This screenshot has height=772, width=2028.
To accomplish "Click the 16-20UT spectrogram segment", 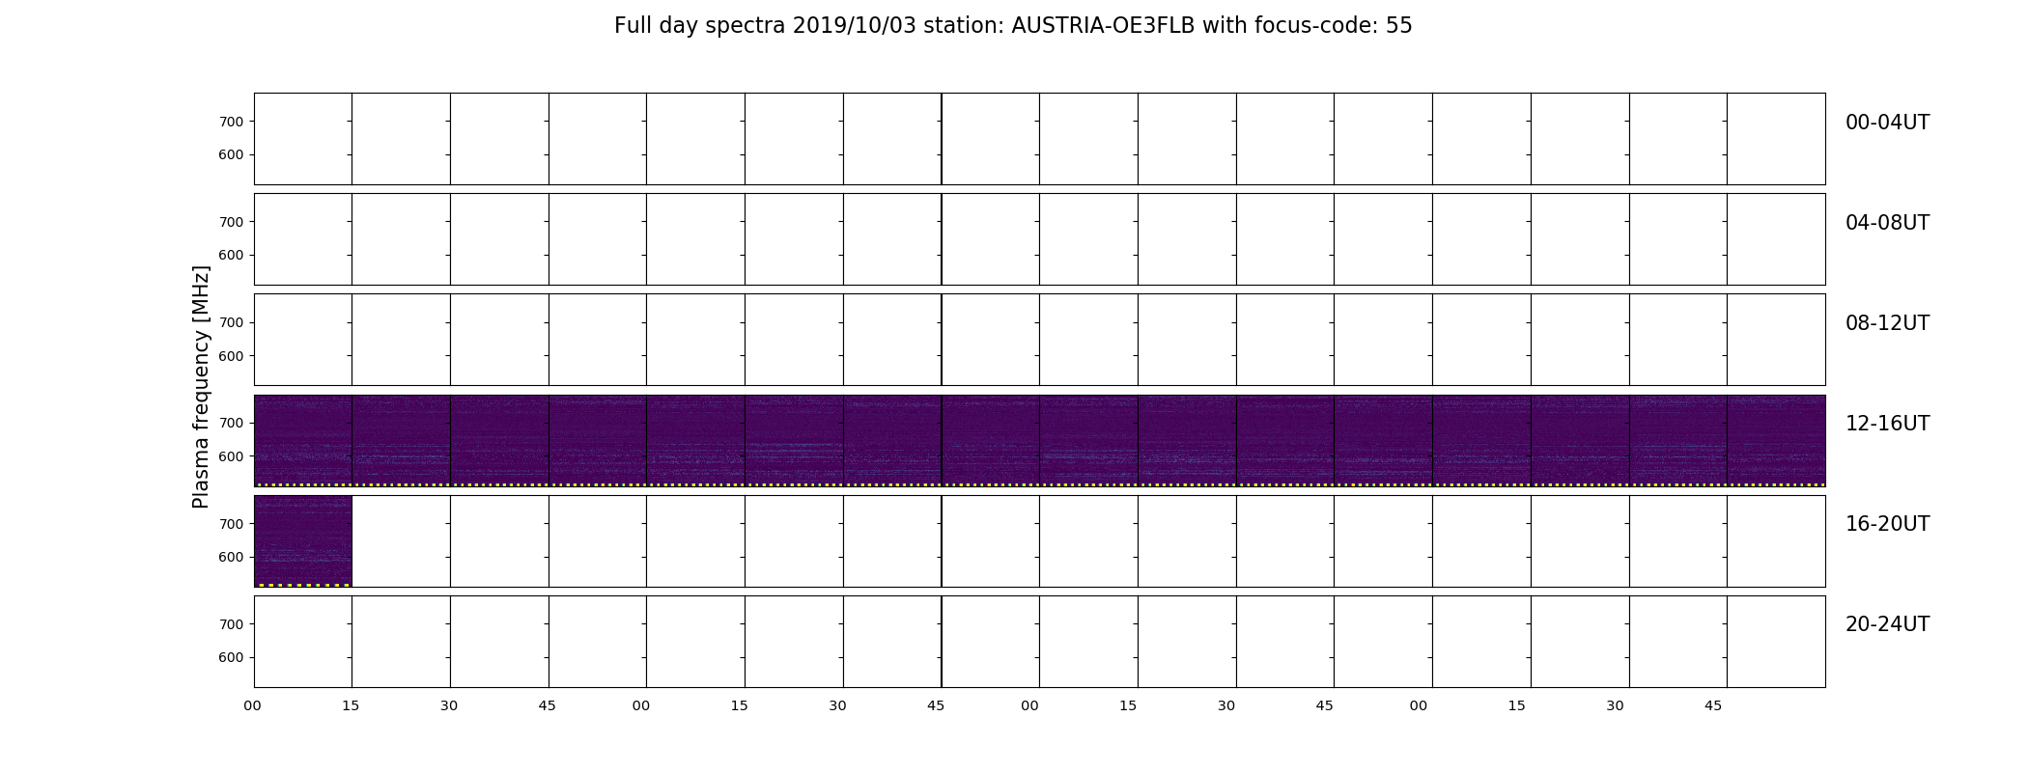I will 303,540.
